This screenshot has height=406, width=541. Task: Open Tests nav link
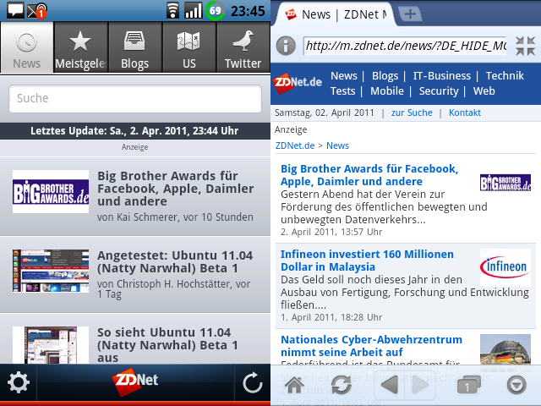[x=342, y=91]
